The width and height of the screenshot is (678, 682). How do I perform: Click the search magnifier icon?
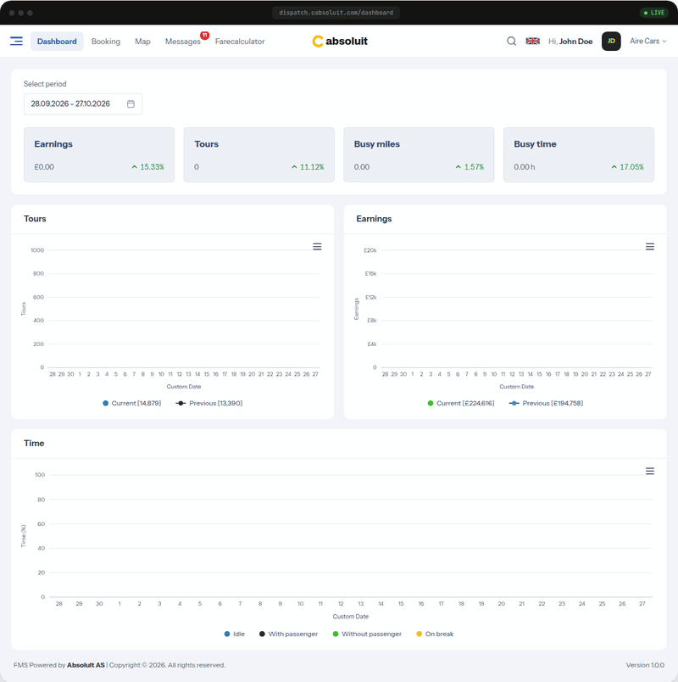pos(512,41)
